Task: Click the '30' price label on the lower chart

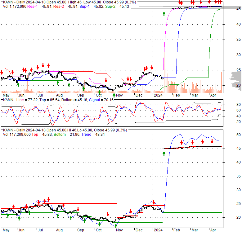Action: point(239,190)
